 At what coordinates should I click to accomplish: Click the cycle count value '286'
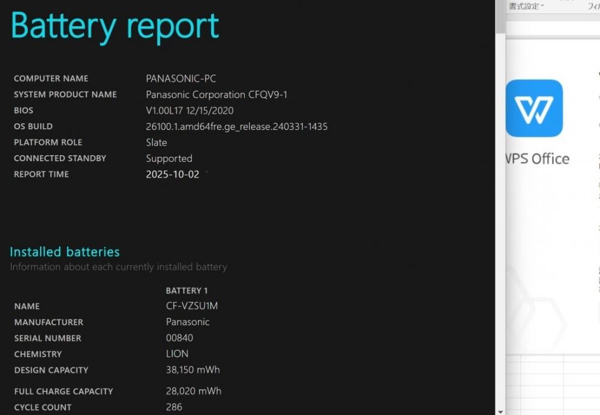tap(174, 407)
